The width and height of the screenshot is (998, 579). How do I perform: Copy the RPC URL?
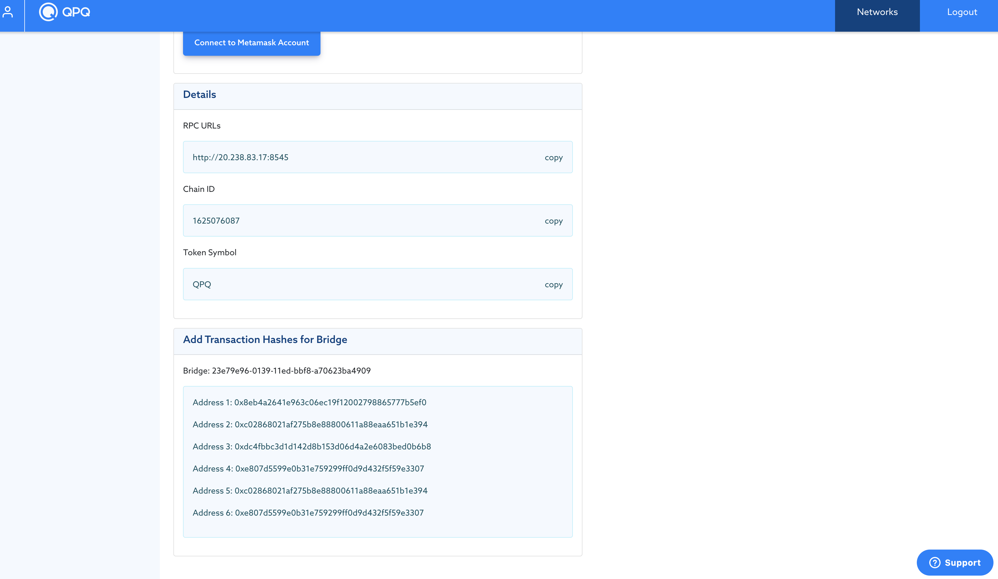(554, 157)
